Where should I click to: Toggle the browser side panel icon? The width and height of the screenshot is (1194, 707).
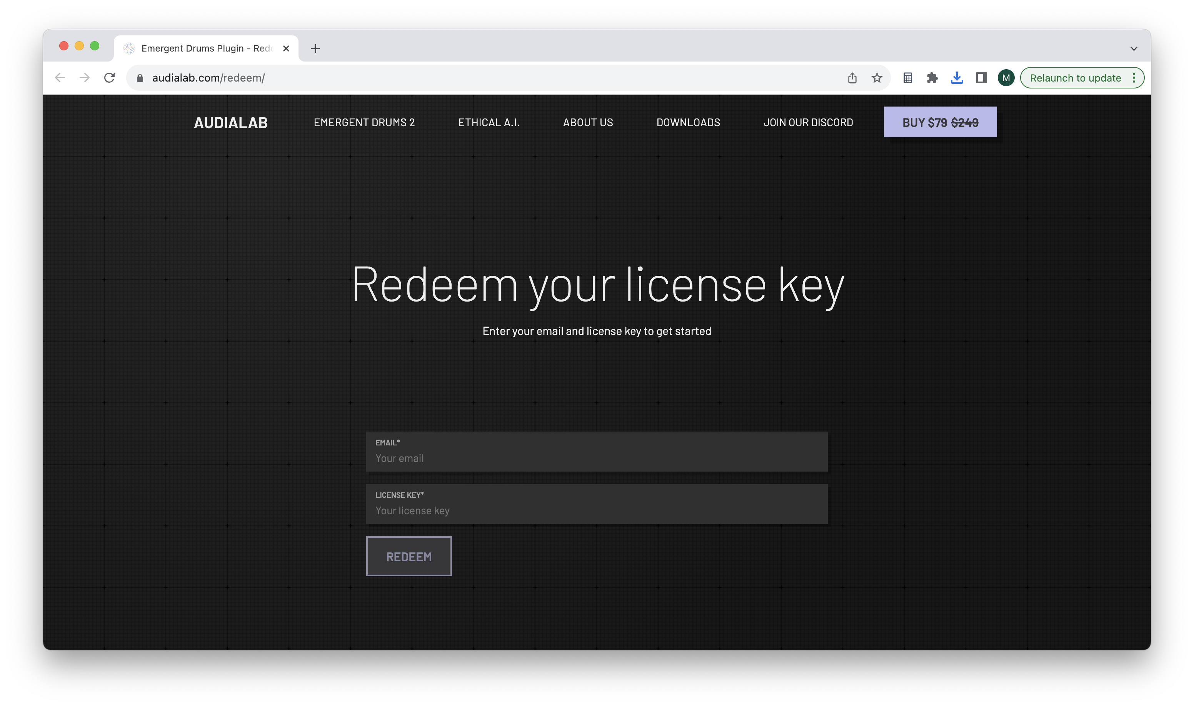981,78
